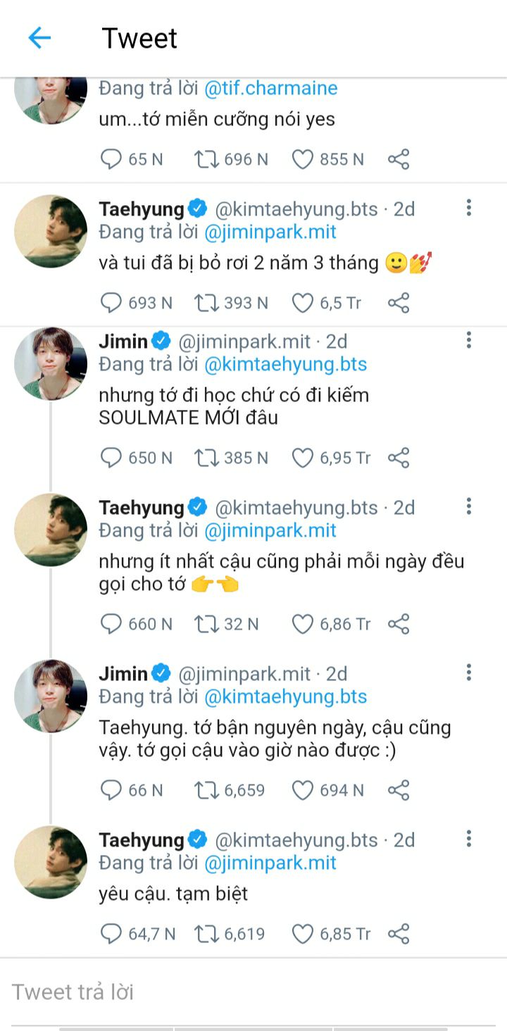Like the "tớ bận nguyên ngày" tweet
507x1031 pixels.
click(303, 790)
